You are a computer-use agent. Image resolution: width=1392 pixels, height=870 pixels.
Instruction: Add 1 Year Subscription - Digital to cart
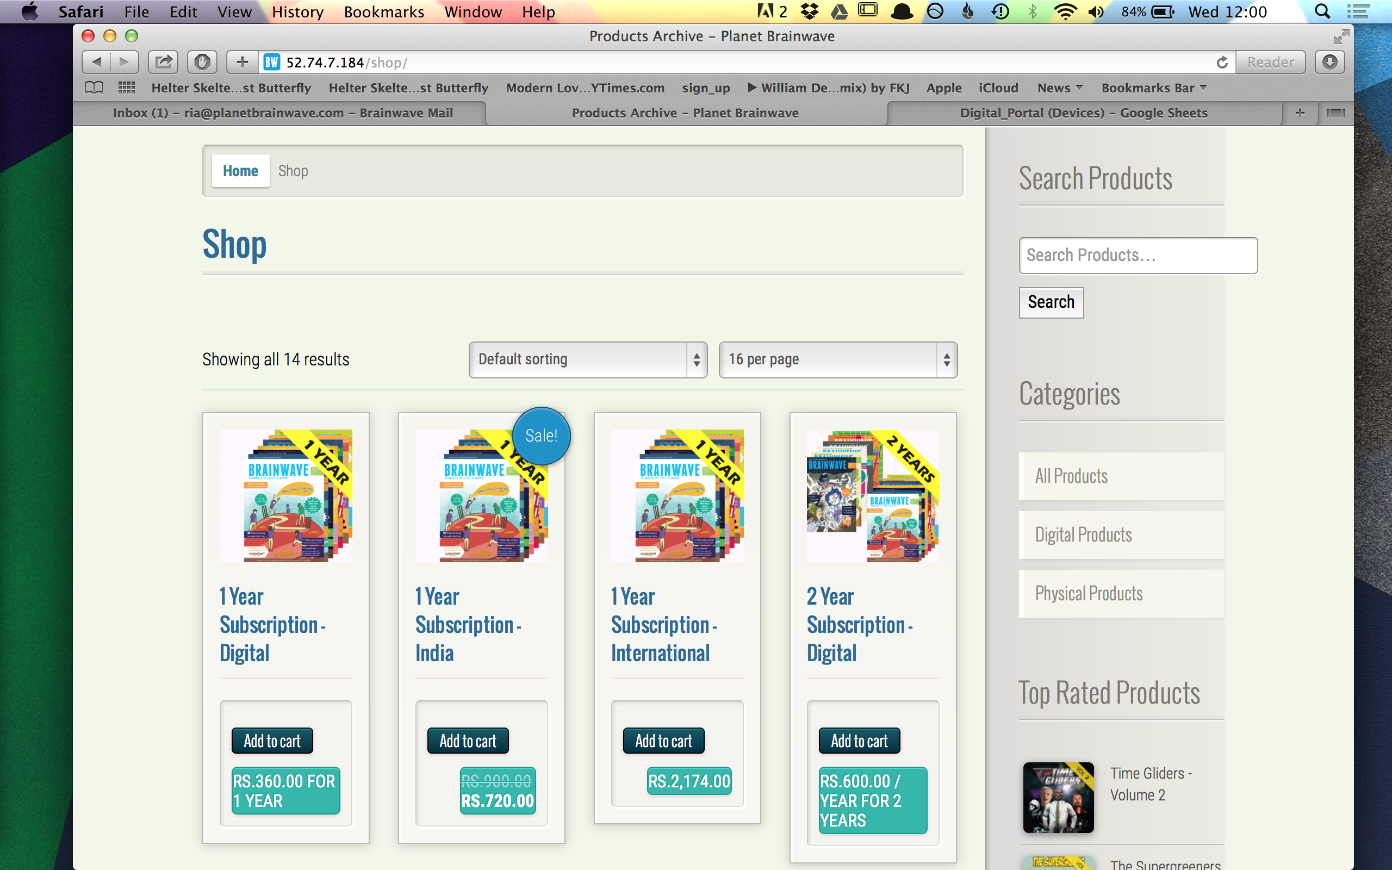coord(272,741)
